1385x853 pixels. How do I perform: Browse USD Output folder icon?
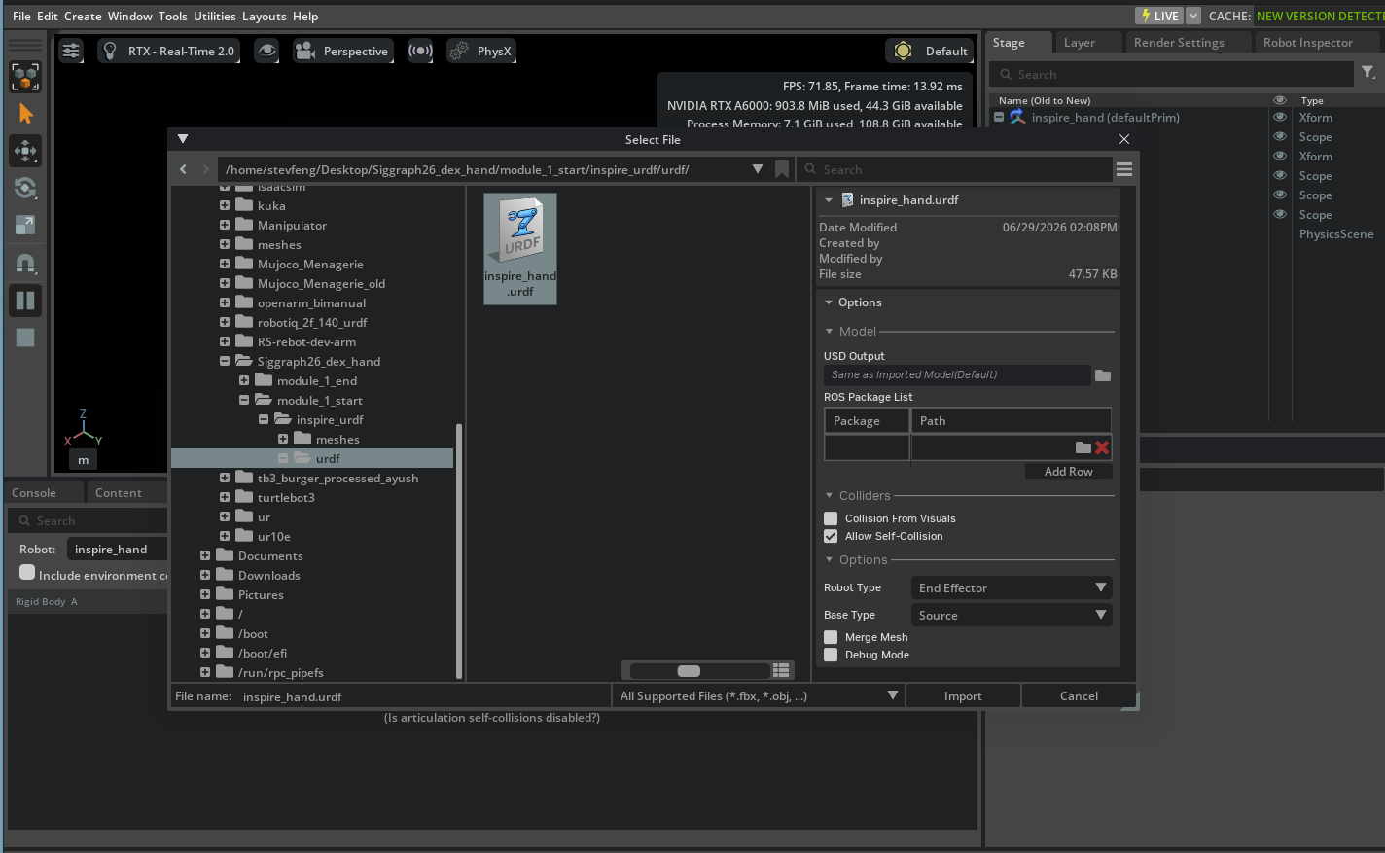pyautogui.click(x=1103, y=374)
